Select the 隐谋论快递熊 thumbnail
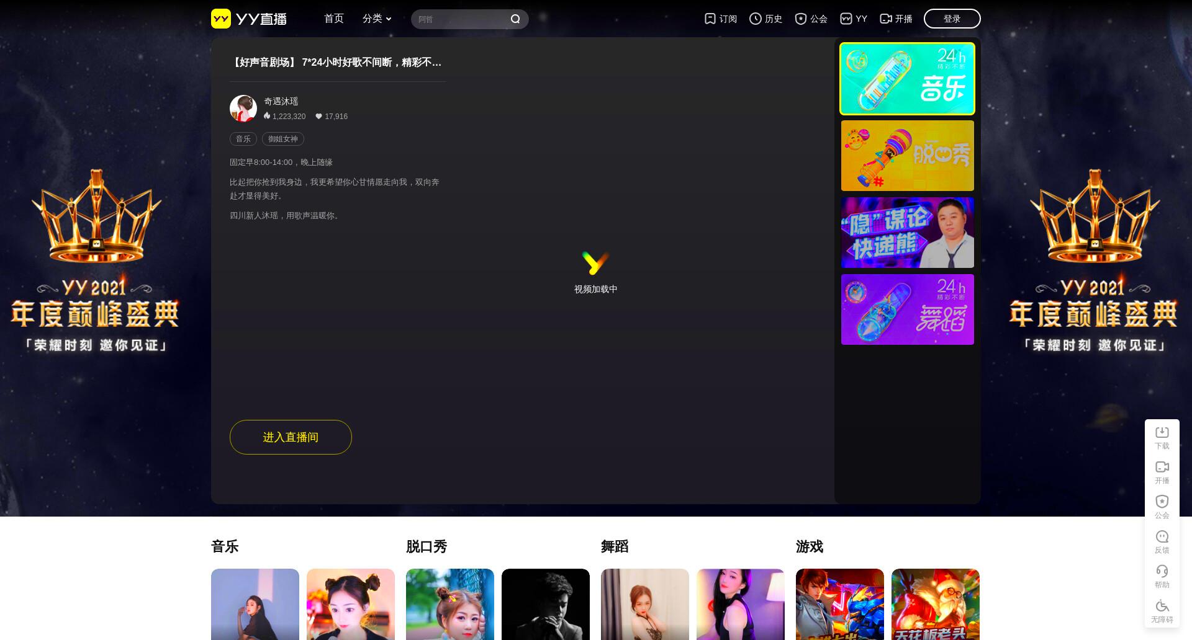Viewport: 1192px width, 640px height. 907,233
